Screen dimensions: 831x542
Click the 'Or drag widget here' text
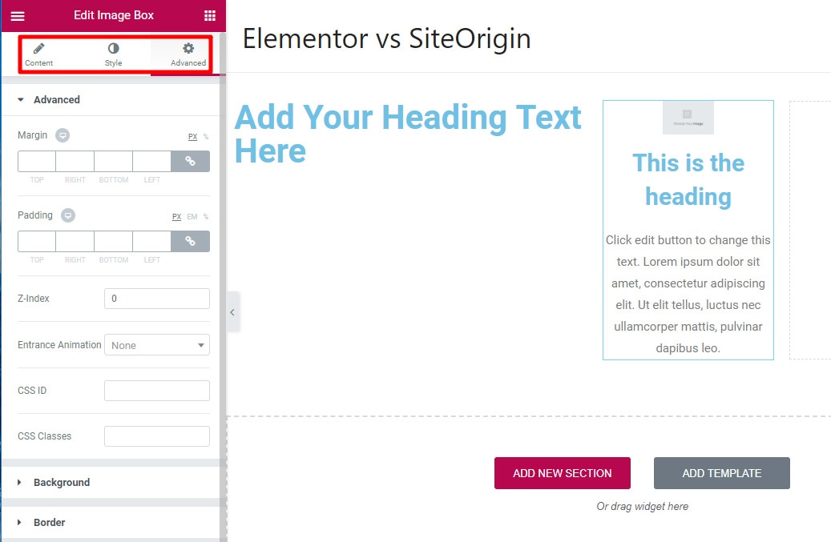643,507
